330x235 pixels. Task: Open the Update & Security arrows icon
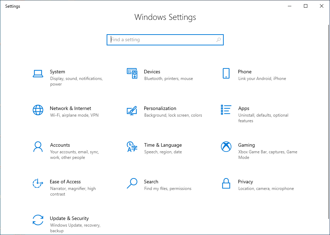(x=38, y=220)
